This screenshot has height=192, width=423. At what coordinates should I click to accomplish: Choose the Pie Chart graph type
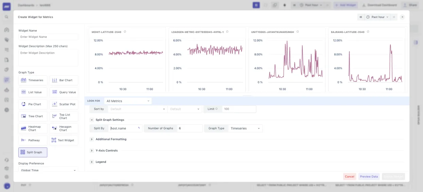click(33, 104)
